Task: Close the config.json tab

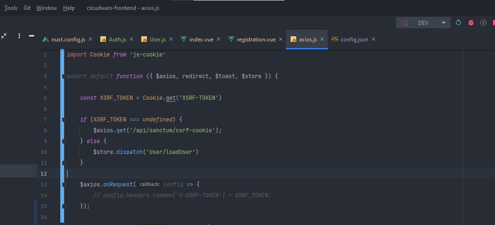Action: [x=373, y=40]
